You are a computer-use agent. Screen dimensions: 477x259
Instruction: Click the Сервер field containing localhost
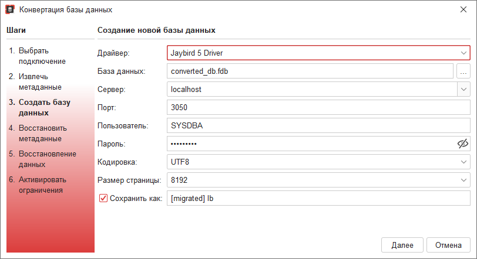coord(312,89)
